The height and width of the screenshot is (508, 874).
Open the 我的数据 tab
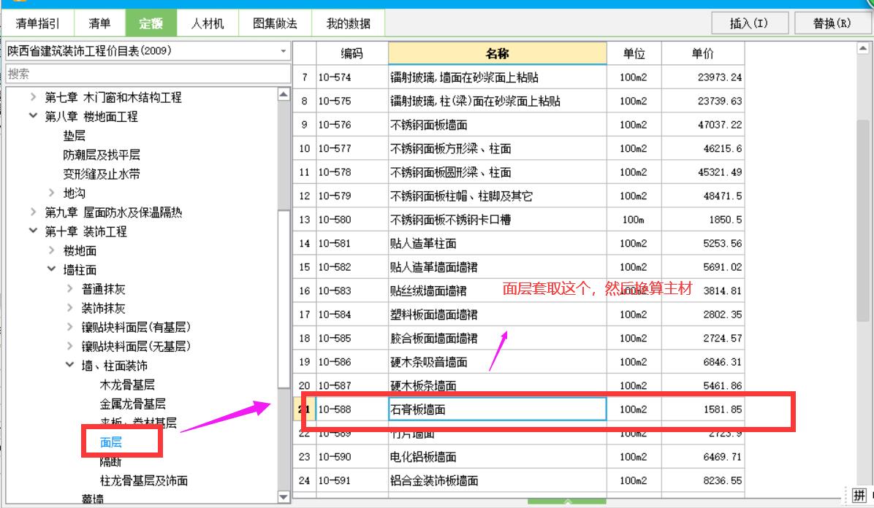click(349, 23)
